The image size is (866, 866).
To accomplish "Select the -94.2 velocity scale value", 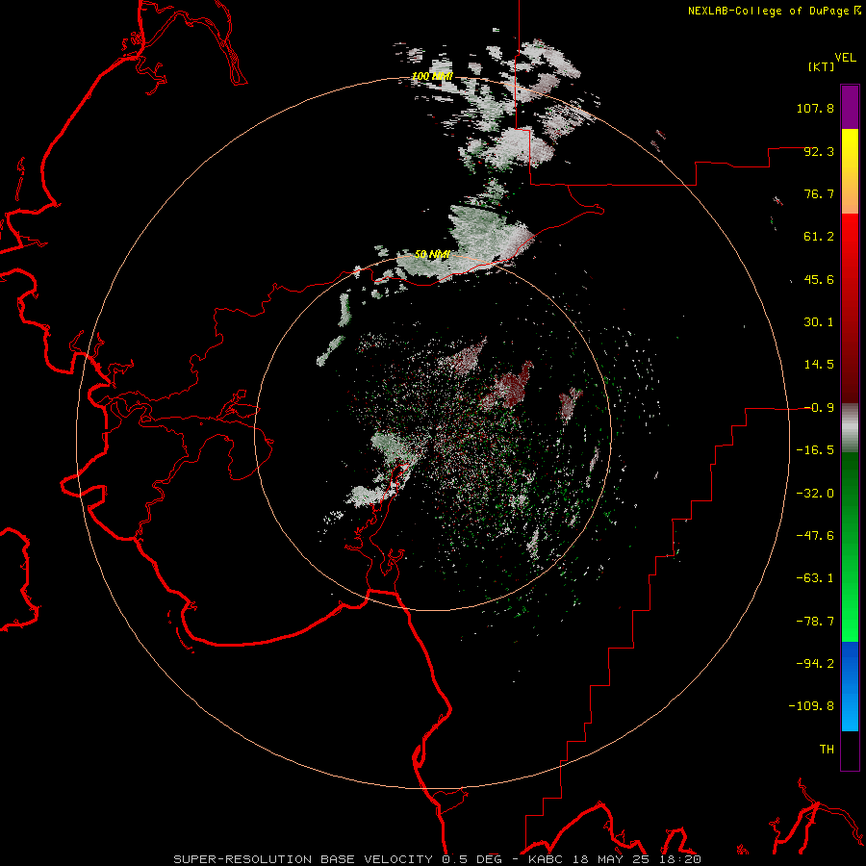I will [x=815, y=664].
